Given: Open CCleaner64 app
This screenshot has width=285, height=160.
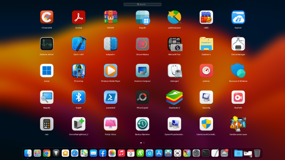Looking at the screenshot, I should 47,17.
